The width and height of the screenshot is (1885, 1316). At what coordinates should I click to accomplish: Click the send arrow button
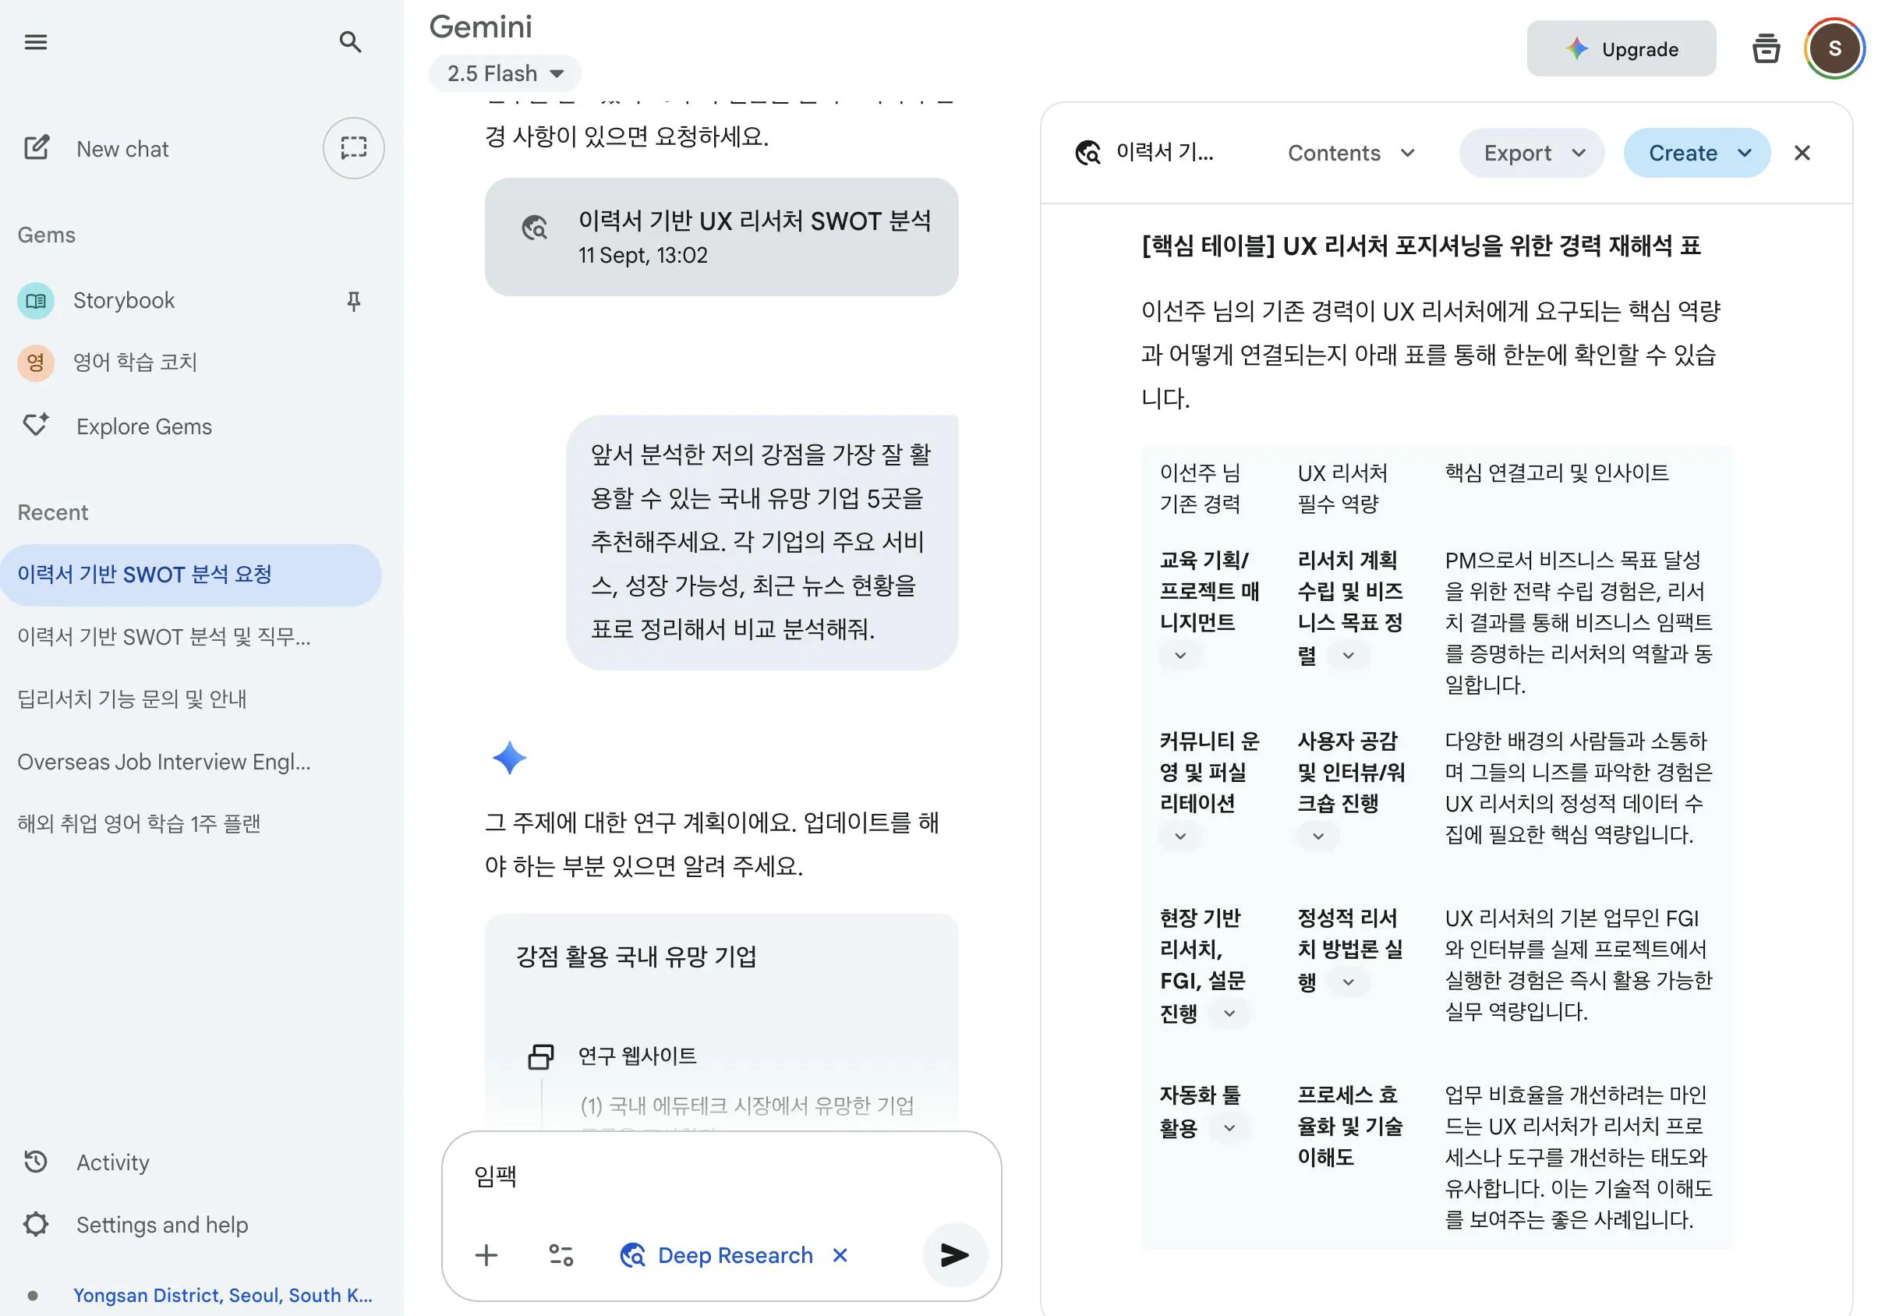[x=955, y=1254]
